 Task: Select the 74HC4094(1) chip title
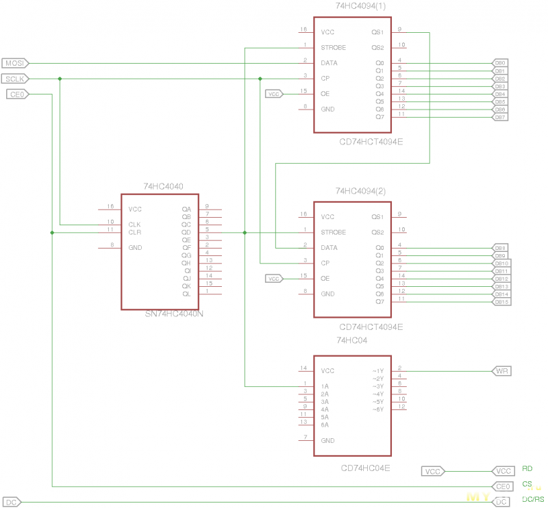pyautogui.click(x=361, y=6)
